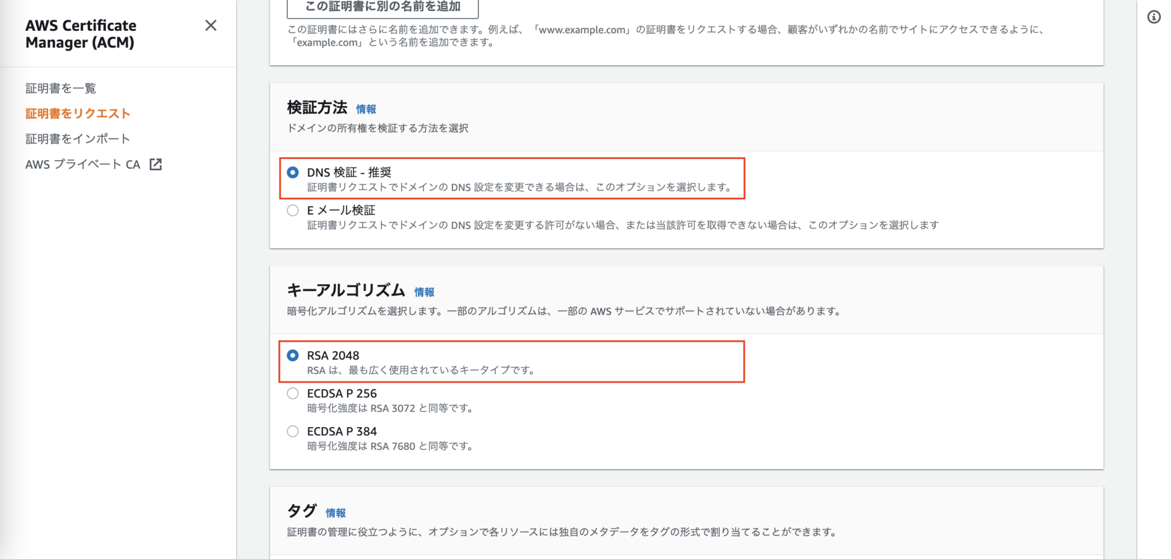Select 証明書をリクエスト in the sidebar
Viewport: 1171px width, 559px height.
[x=77, y=113]
